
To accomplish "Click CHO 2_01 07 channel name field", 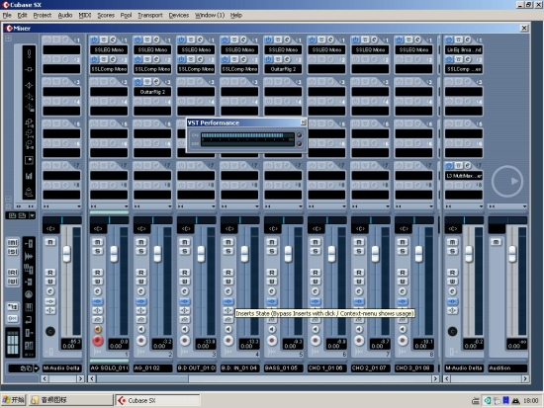I will (370, 368).
